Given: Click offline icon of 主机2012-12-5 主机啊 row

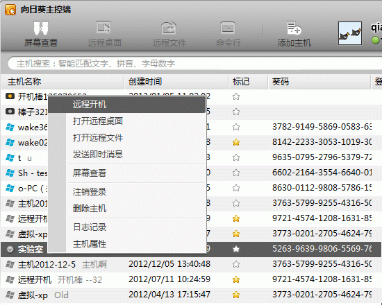Looking at the screenshot, I should pos(10,264).
